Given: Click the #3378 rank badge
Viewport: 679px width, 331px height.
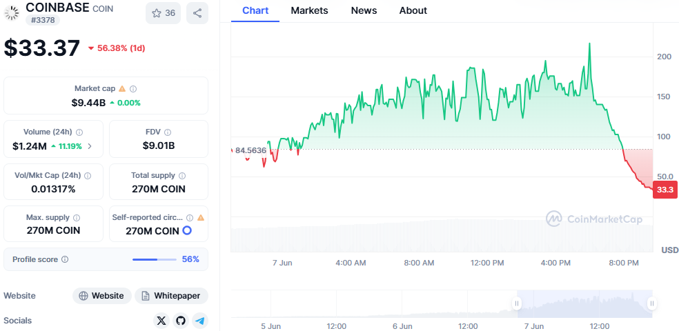Looking at the screenshot, I should pyautogui.click(x=43, y=20).
